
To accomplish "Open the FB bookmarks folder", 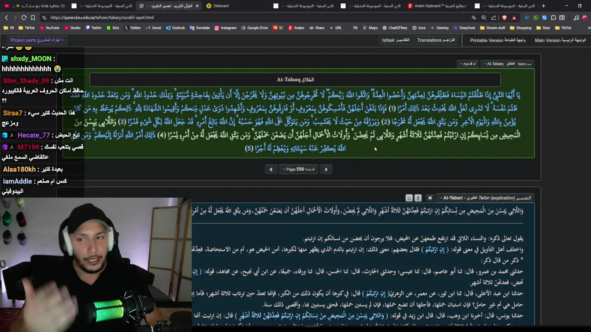I will (9, 28).
